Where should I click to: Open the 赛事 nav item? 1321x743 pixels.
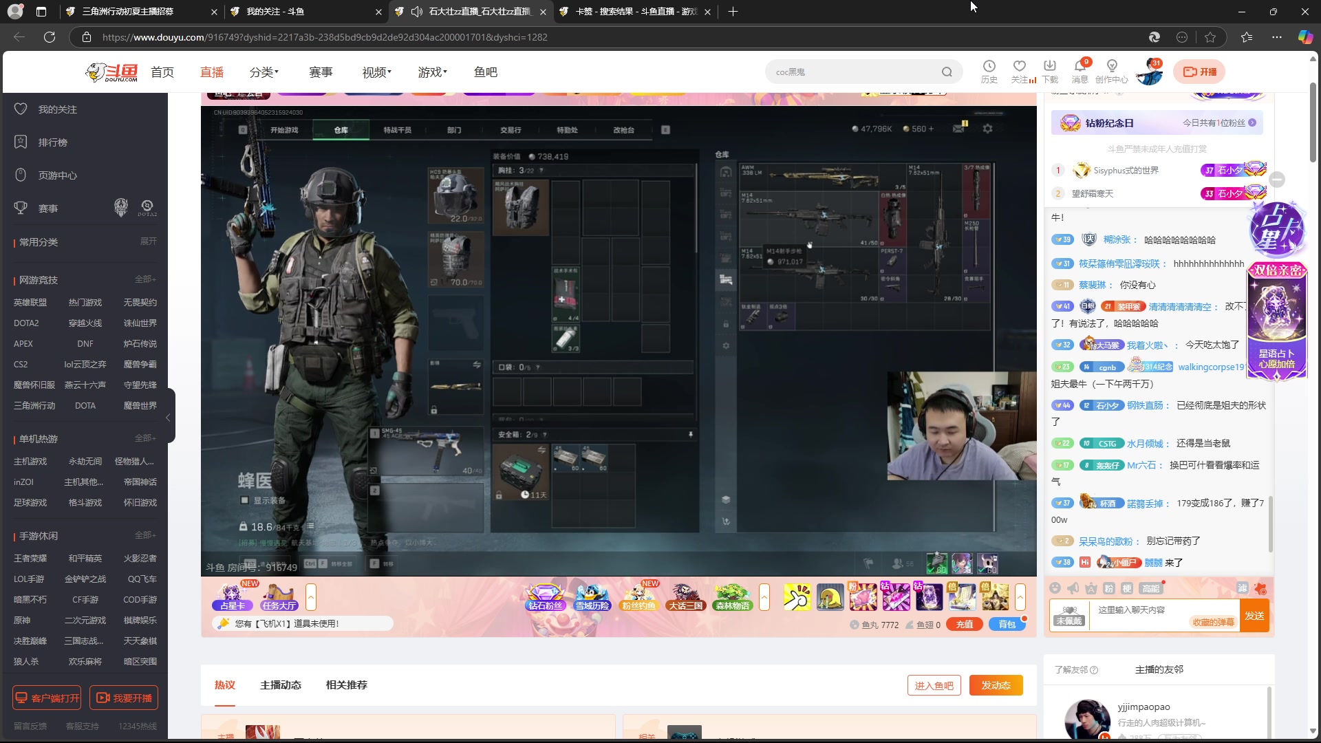(x=321, y=72)
